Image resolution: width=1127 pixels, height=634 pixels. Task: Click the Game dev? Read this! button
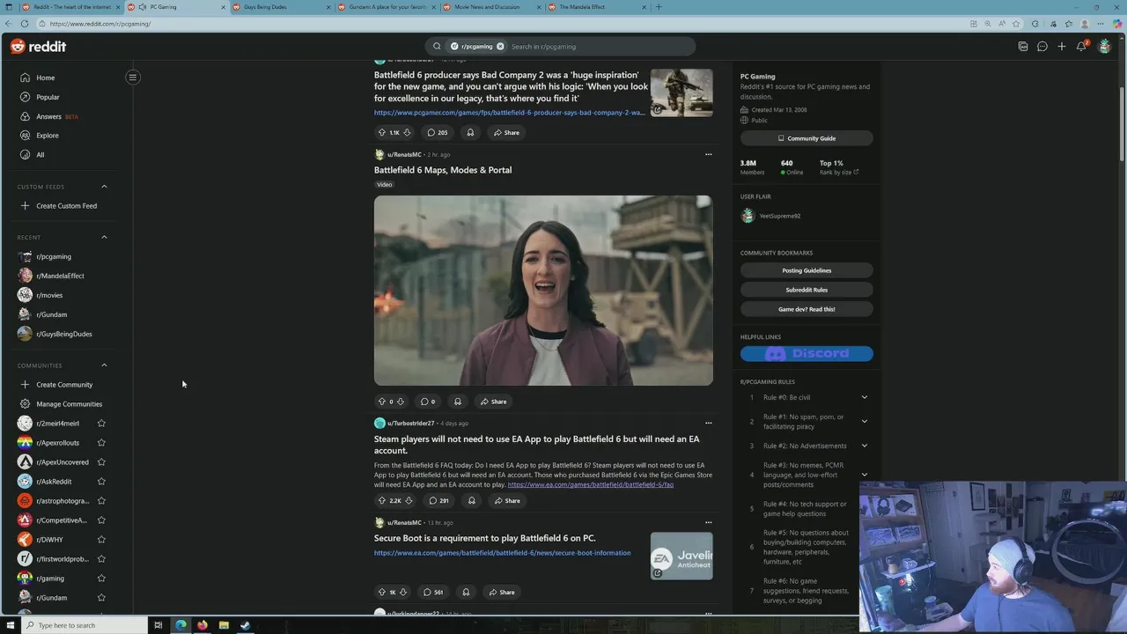[x=807, y=309]
